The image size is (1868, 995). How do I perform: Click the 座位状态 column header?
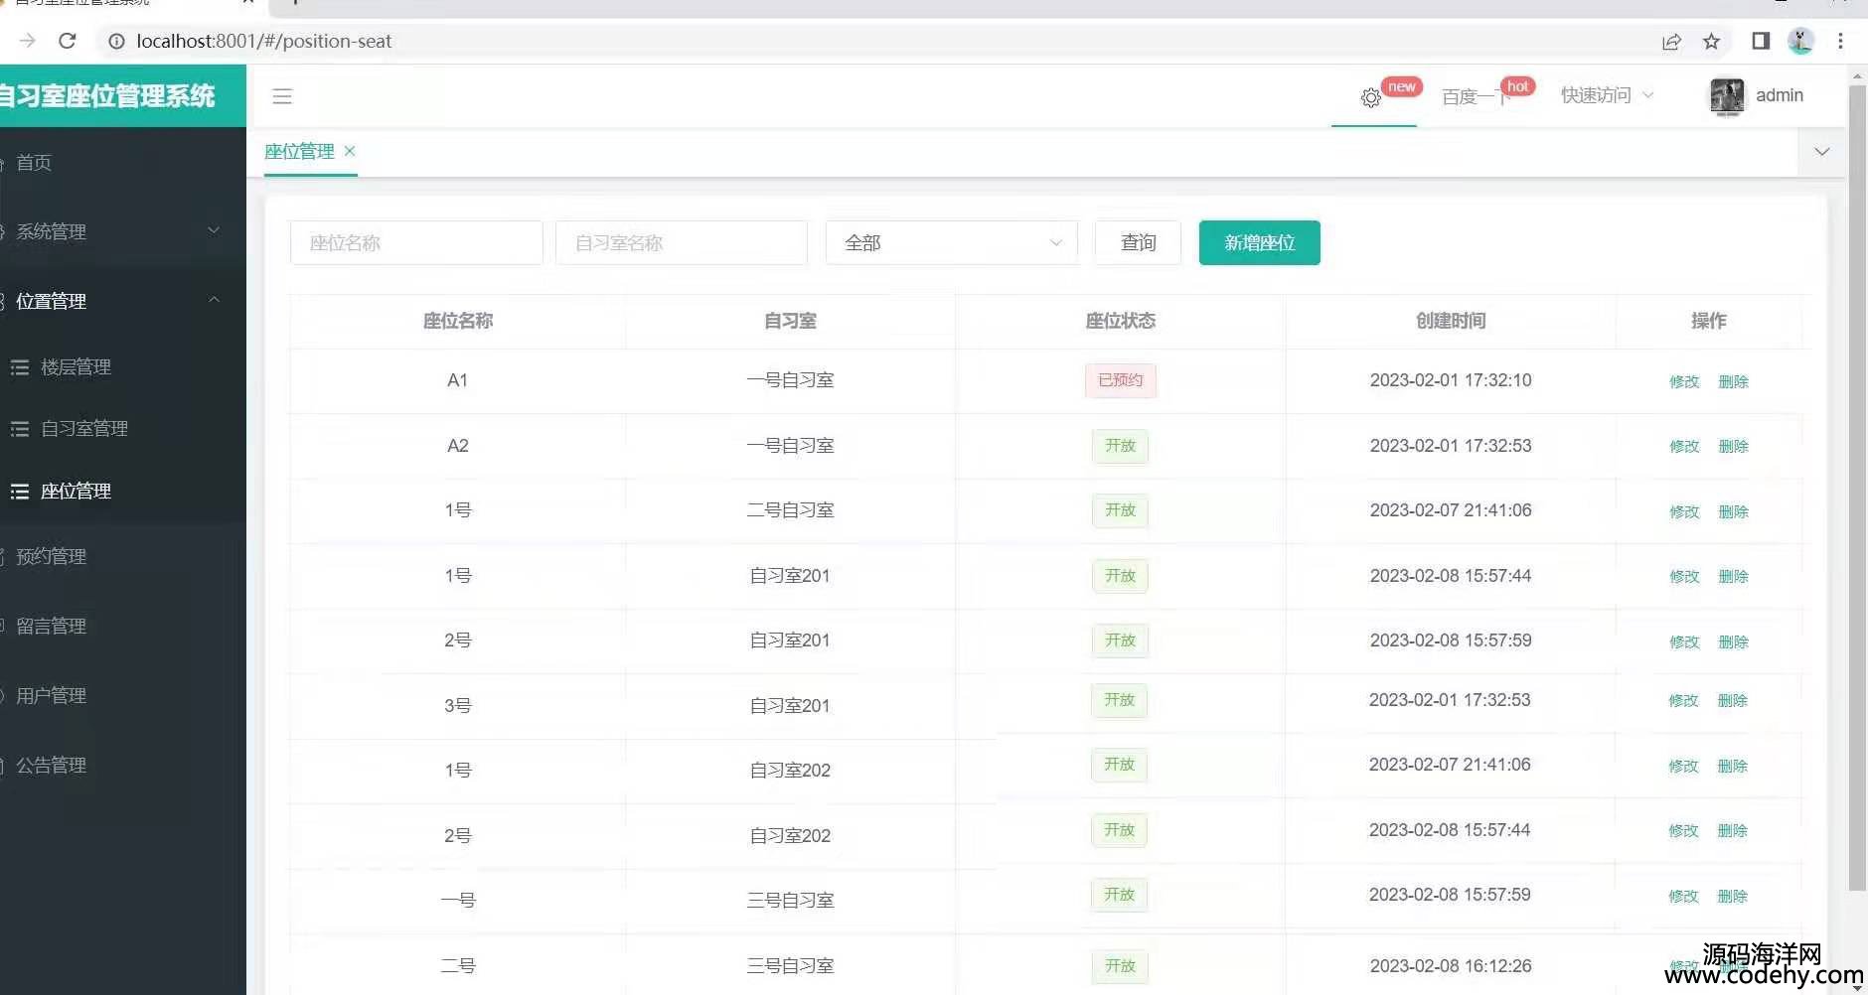click(x=1121, y=321)
